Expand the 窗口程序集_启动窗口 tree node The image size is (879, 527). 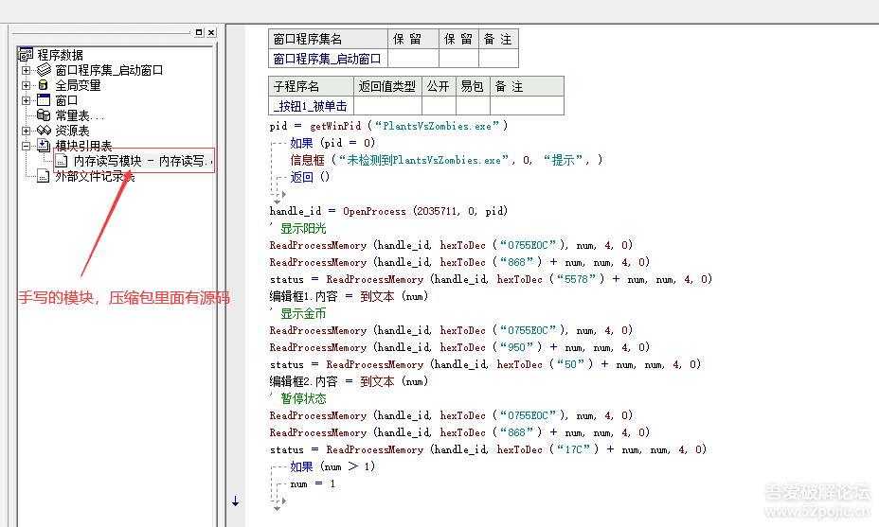pos(26,71)
